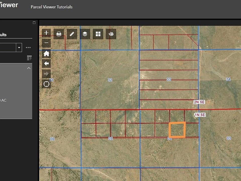Click section 32 label on map
The height and width of the screenshot is (181, 241).
point(110,80)
